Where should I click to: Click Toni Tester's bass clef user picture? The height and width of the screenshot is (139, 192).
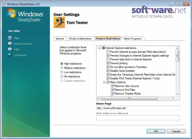pyautogui.click(x=59, y=23)
